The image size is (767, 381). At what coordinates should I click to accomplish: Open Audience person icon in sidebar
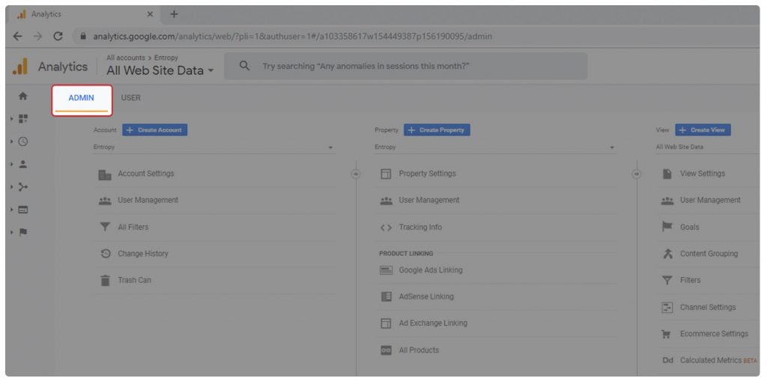pos(23,165)
